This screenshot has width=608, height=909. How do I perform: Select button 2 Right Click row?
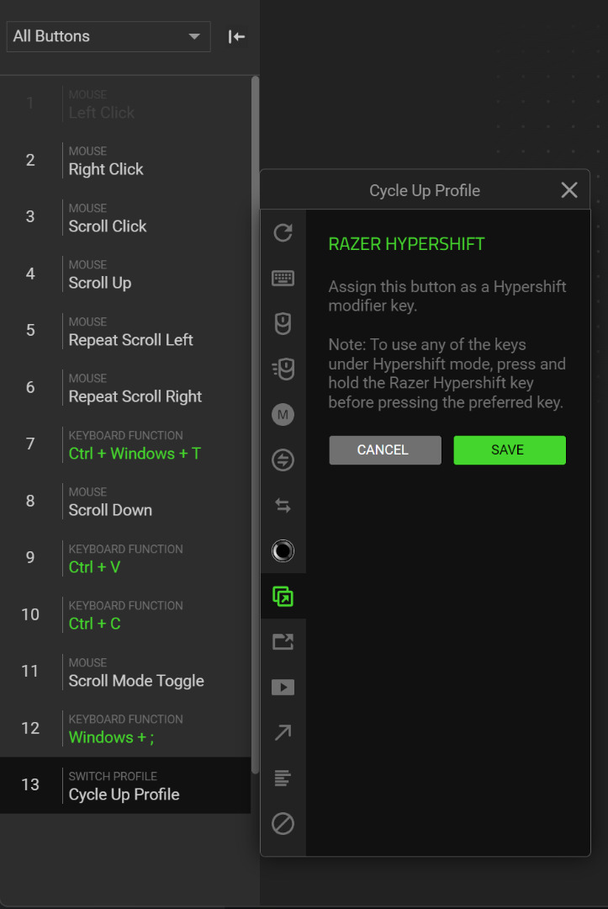126,160
